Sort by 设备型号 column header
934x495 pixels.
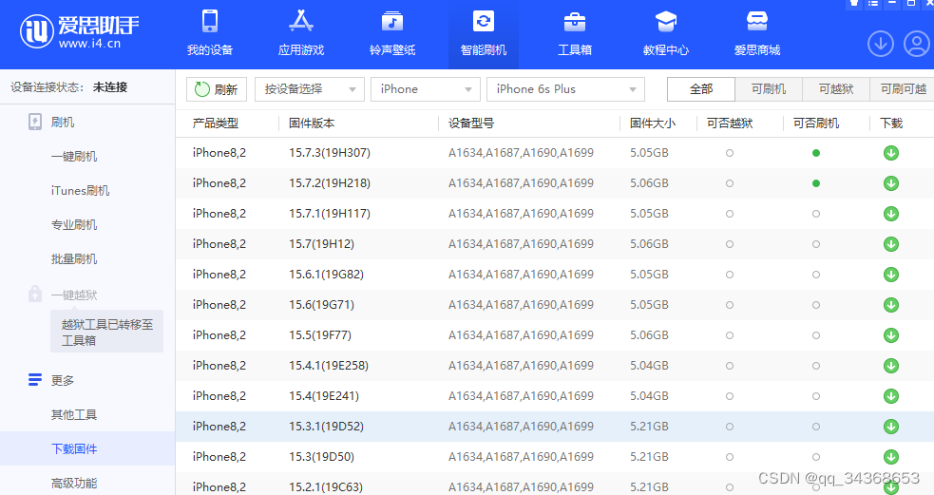[471, 124]
